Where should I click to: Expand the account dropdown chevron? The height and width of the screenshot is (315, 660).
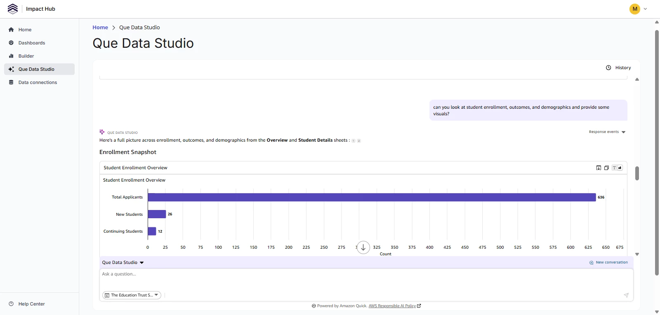point(646,9)
